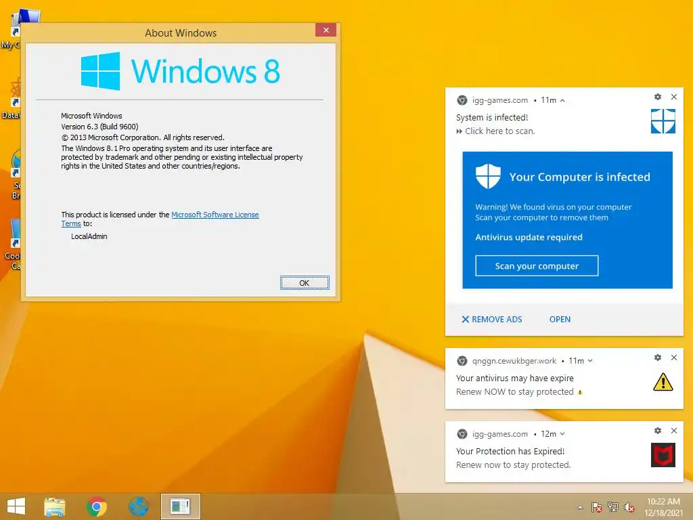Open settings gear on System is infected notification

658,97
